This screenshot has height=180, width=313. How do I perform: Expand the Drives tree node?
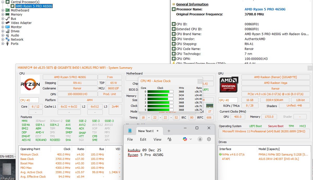(3, 31)
